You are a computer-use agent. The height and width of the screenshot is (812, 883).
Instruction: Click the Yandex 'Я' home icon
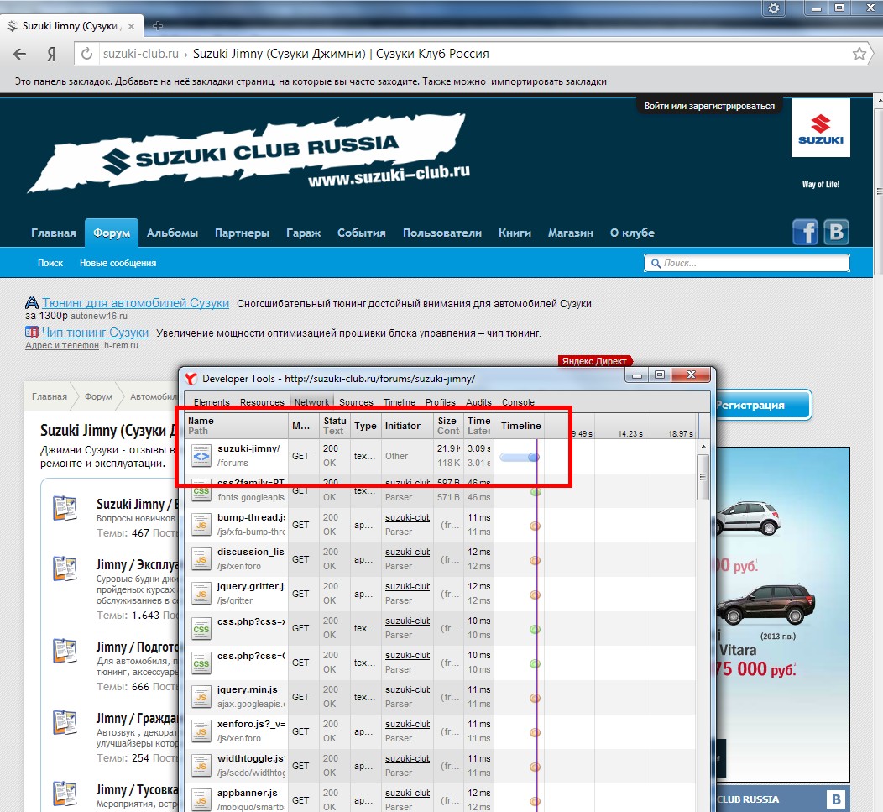pyautogui.click(x=51, y=54)
